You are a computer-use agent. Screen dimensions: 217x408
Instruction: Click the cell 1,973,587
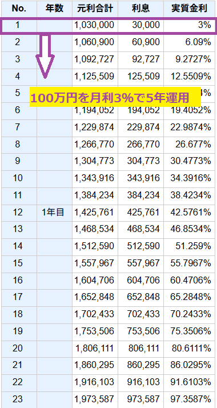pos(95,399)
